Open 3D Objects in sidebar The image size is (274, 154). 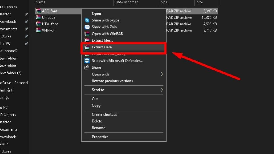[8, 115]
